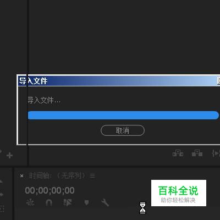Click the Overwrite edit icon
The width and height of the screenshot is (220, 220).
(x=197, y=153)
